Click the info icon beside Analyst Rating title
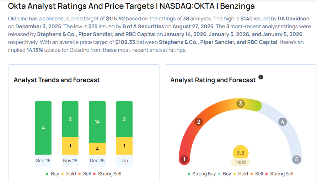The width and height of the screenshot is (317, 182). [261, 77]
